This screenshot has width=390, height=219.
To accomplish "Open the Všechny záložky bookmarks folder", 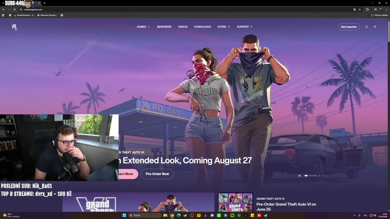I will pyautogui.click(x=379, y=15).
